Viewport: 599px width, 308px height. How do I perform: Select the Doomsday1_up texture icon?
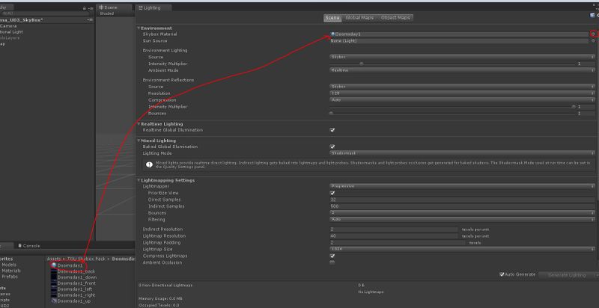[54, 301]
